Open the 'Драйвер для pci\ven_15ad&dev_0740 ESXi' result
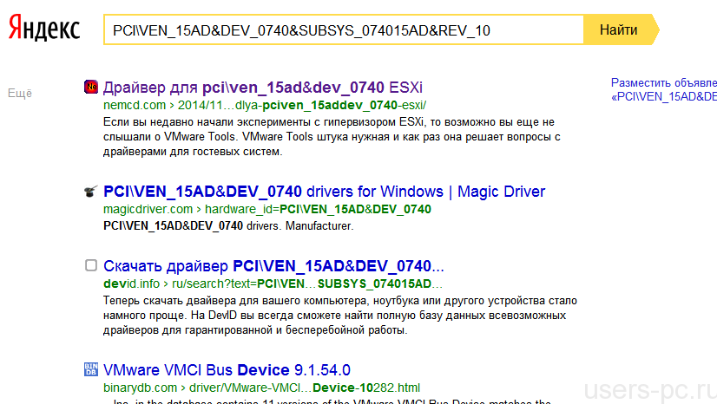 (262, 87)
